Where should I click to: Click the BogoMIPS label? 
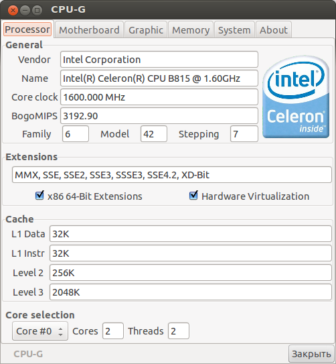pyautogui.click(x=34, y=116)
